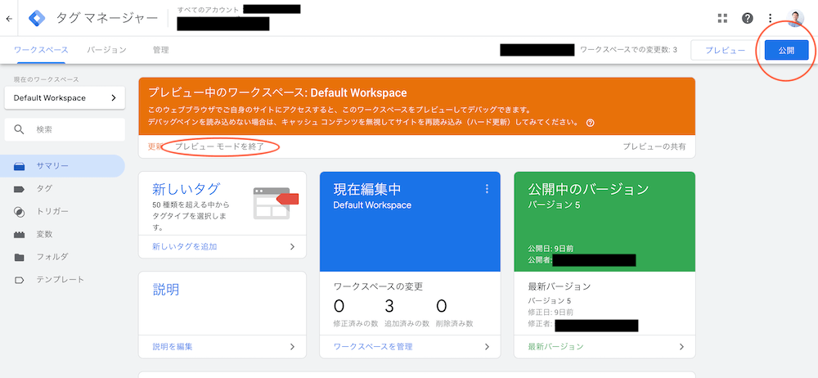Click the 更新 link in banner
818x378 pixels.
tap(155, 146)
